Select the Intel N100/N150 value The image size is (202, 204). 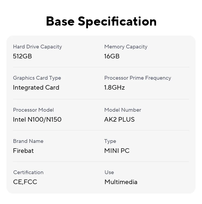click(x=37, y=119)
